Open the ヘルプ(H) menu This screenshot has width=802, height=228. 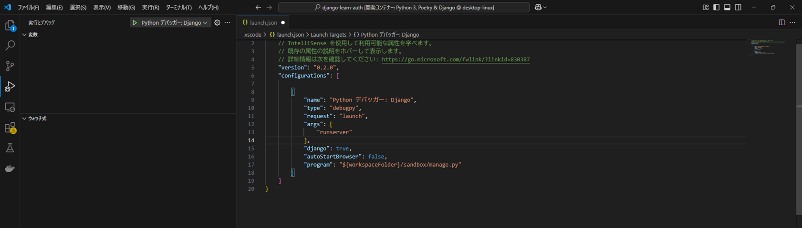coord(208,7)
